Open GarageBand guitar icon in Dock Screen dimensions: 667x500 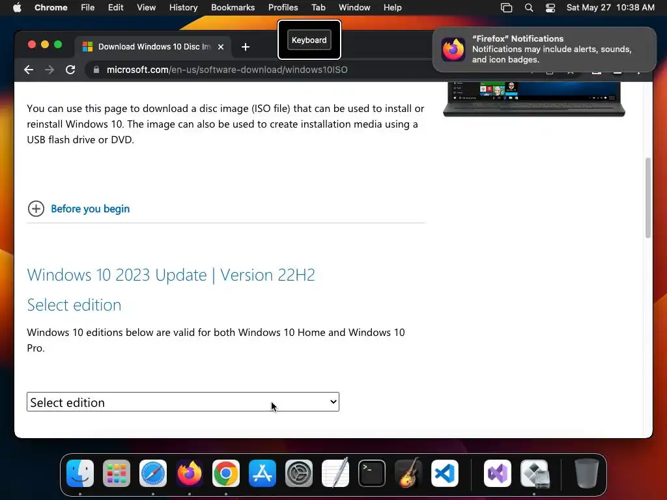408,473
